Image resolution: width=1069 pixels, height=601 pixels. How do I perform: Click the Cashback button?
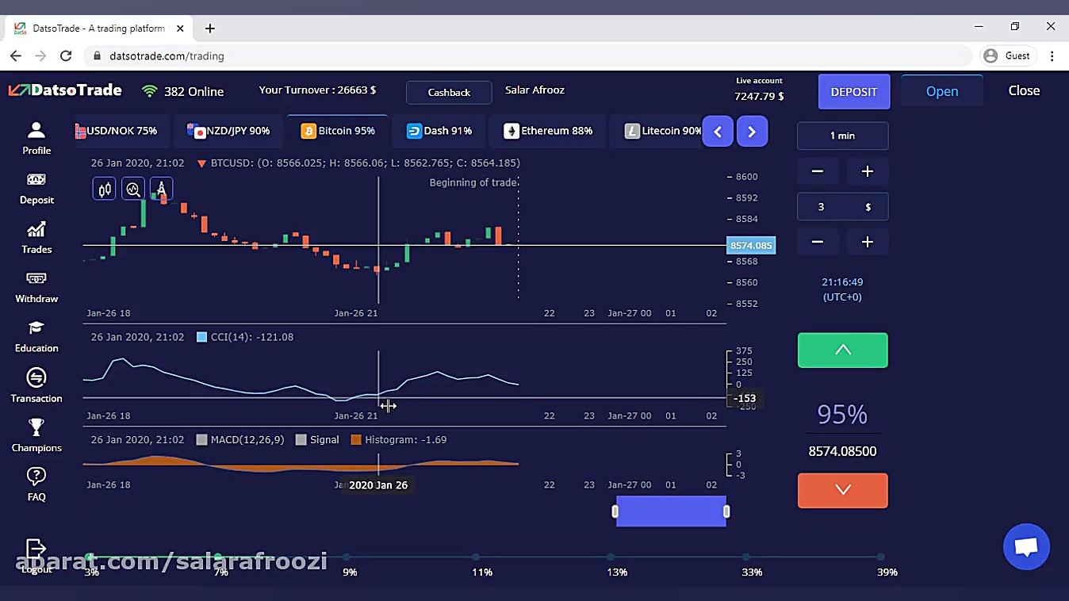pyautogui.click(x=449, y=92)
